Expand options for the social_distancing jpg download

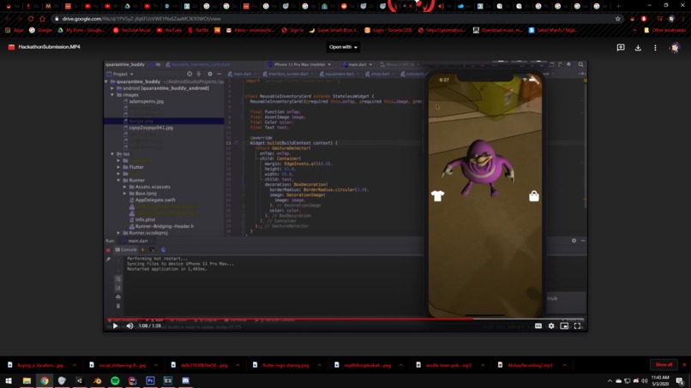(156, 365)
